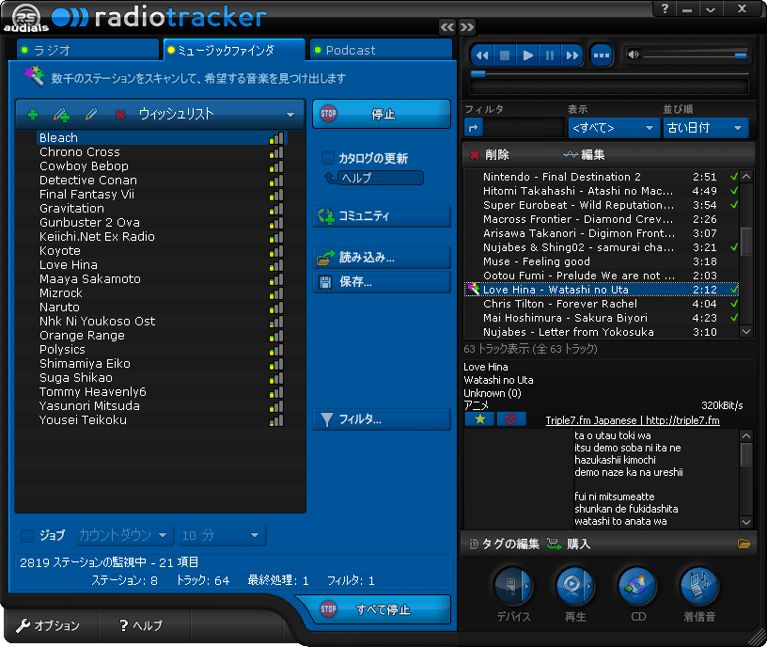This screenshot has width=767, height=647.
Task: Click the CD burn icon
Action: 637,585
